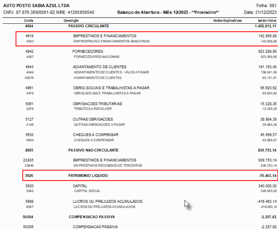Screen dimensions: 278x230
Task: Click the Data: 31/12/2023 field
Action: coord(260,12)
